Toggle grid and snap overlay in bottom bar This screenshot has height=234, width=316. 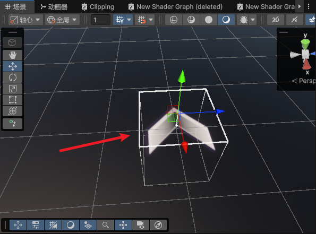click(x=53, y=225)
